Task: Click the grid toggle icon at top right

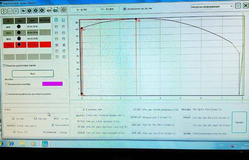Action: 238,6
